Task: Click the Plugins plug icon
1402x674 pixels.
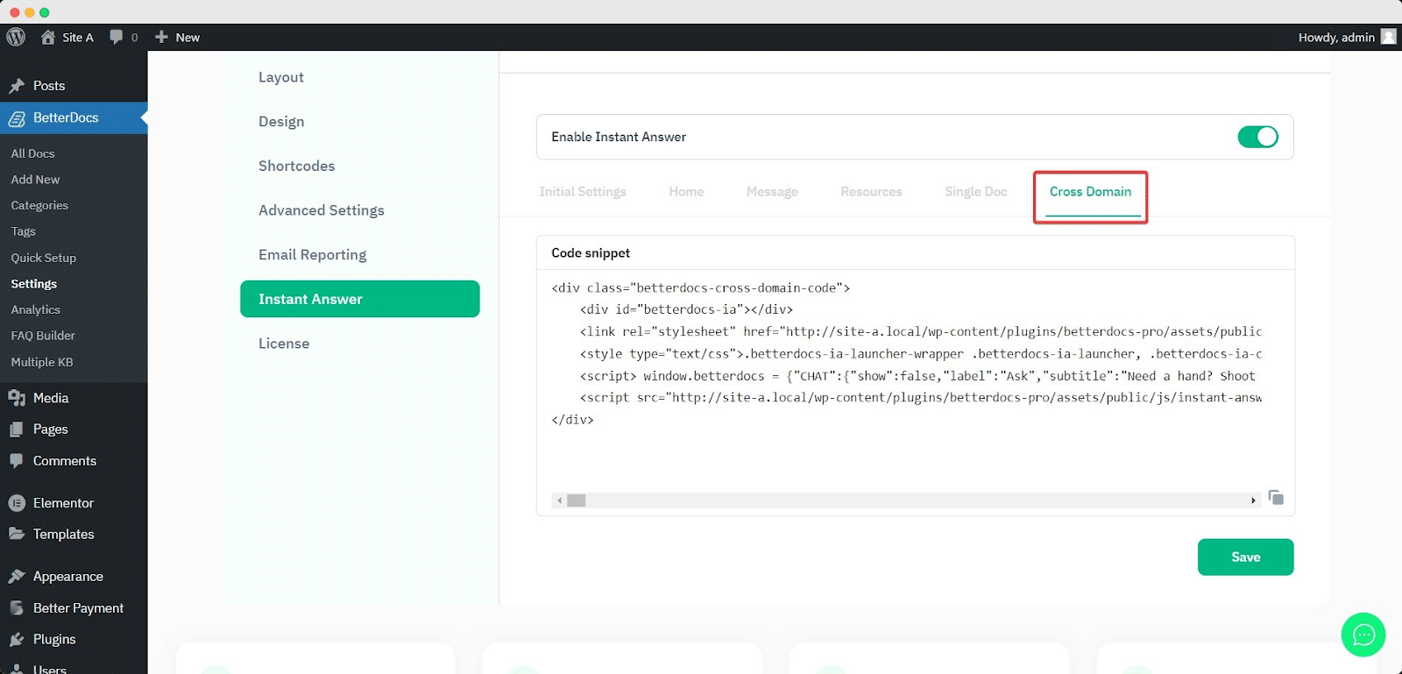Action: coord(17,640)
